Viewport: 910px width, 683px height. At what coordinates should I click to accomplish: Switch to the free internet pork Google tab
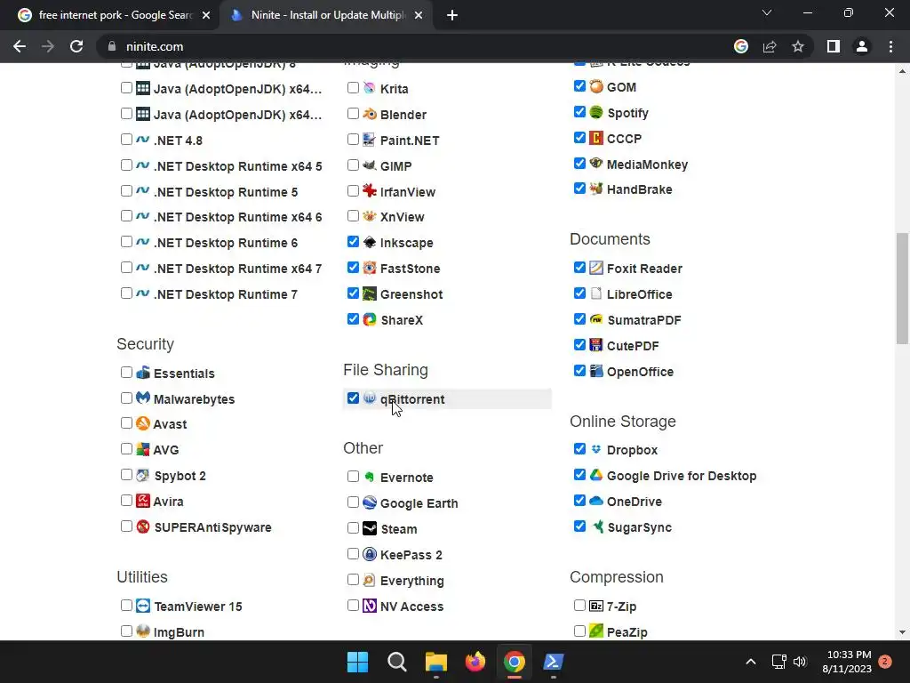[x=115, y=15]
